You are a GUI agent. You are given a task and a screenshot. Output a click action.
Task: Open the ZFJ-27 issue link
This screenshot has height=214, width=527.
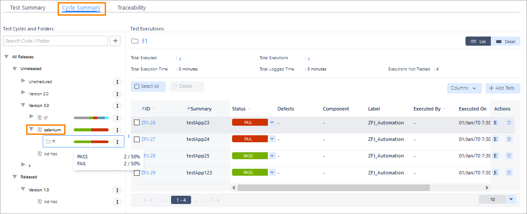[x=148, y=139]
